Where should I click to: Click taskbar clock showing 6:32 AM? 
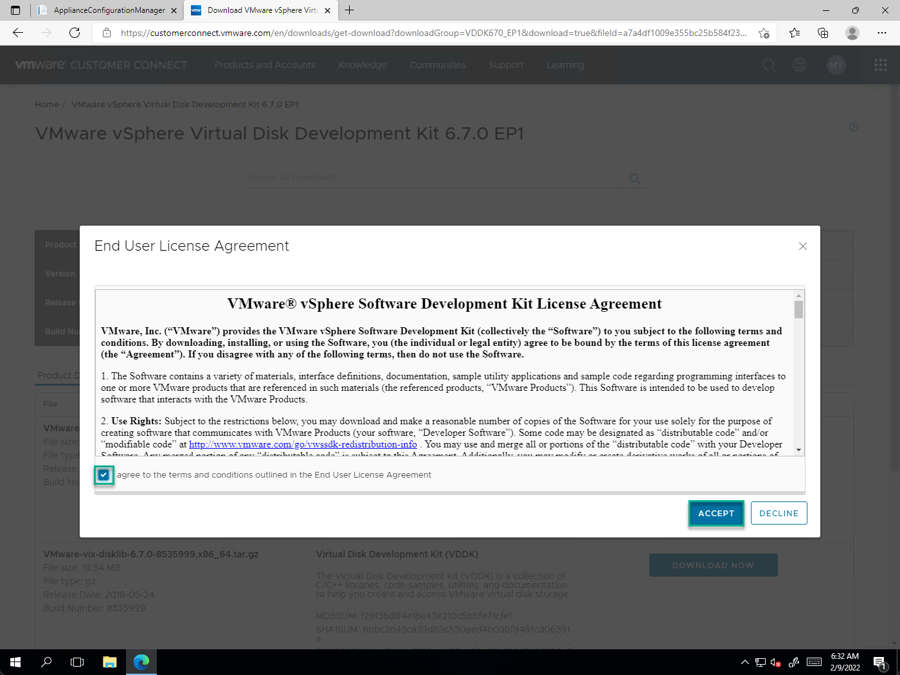(x=845, y=662)
